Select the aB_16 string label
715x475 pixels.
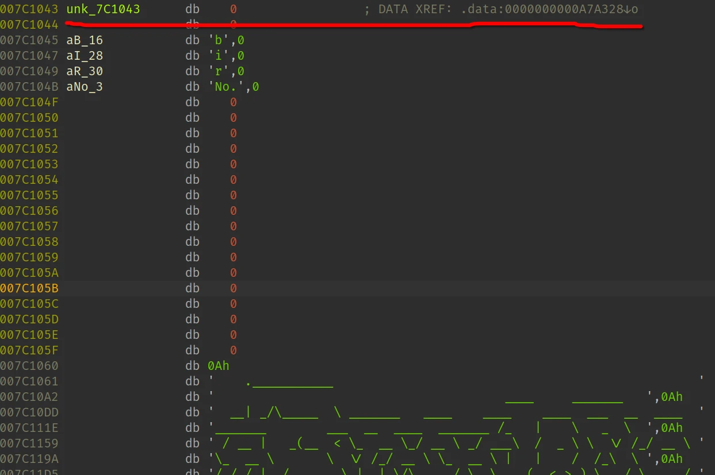[85, 40]
